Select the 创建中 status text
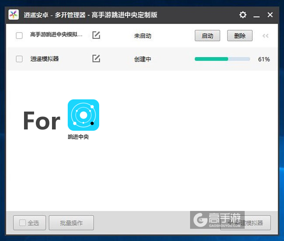The width and height of the screenshot is (284, 241). [x=143, y=59]
